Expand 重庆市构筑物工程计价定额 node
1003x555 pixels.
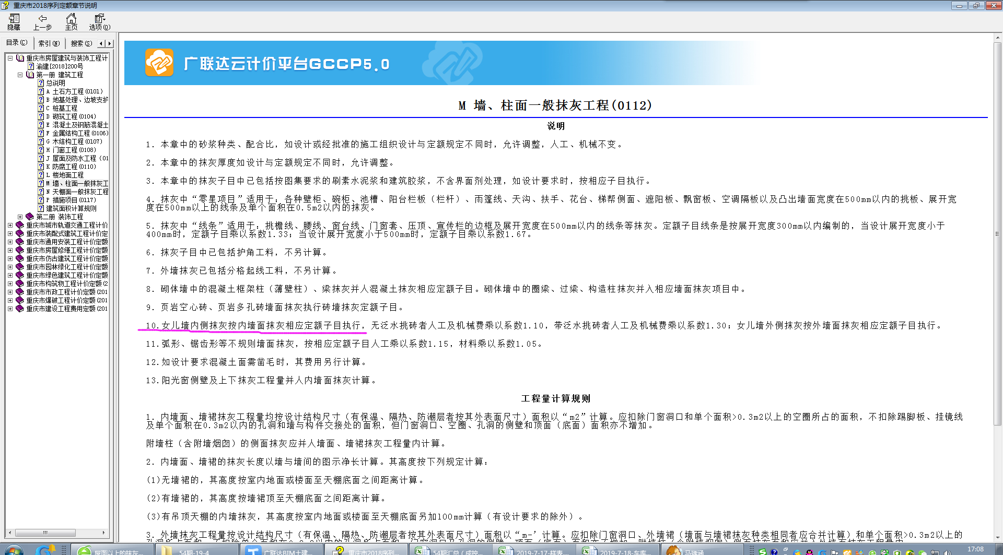10,284
